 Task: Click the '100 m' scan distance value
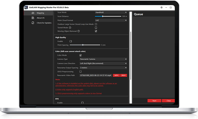125,16
